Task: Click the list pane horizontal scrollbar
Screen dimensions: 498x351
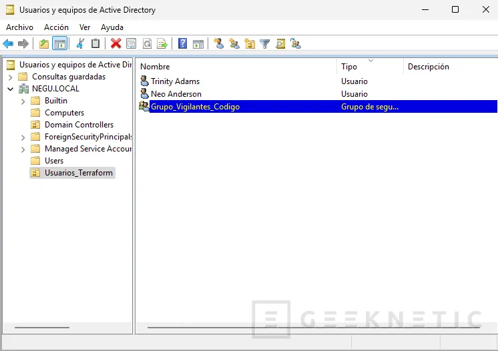Action: pos(314,327)
